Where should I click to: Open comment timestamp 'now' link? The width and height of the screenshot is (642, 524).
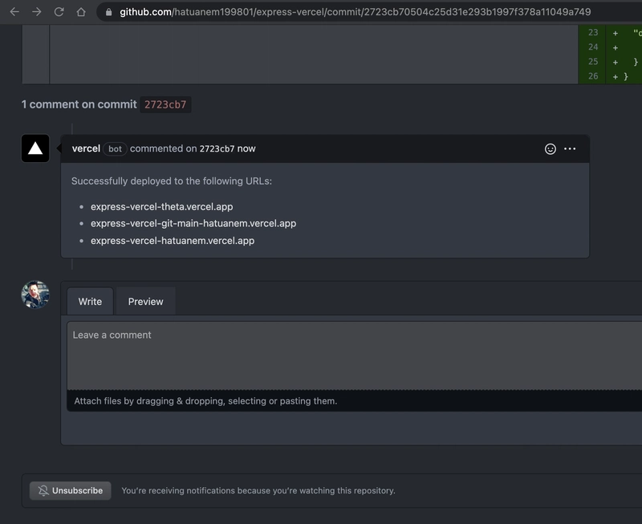click(246, 148)
